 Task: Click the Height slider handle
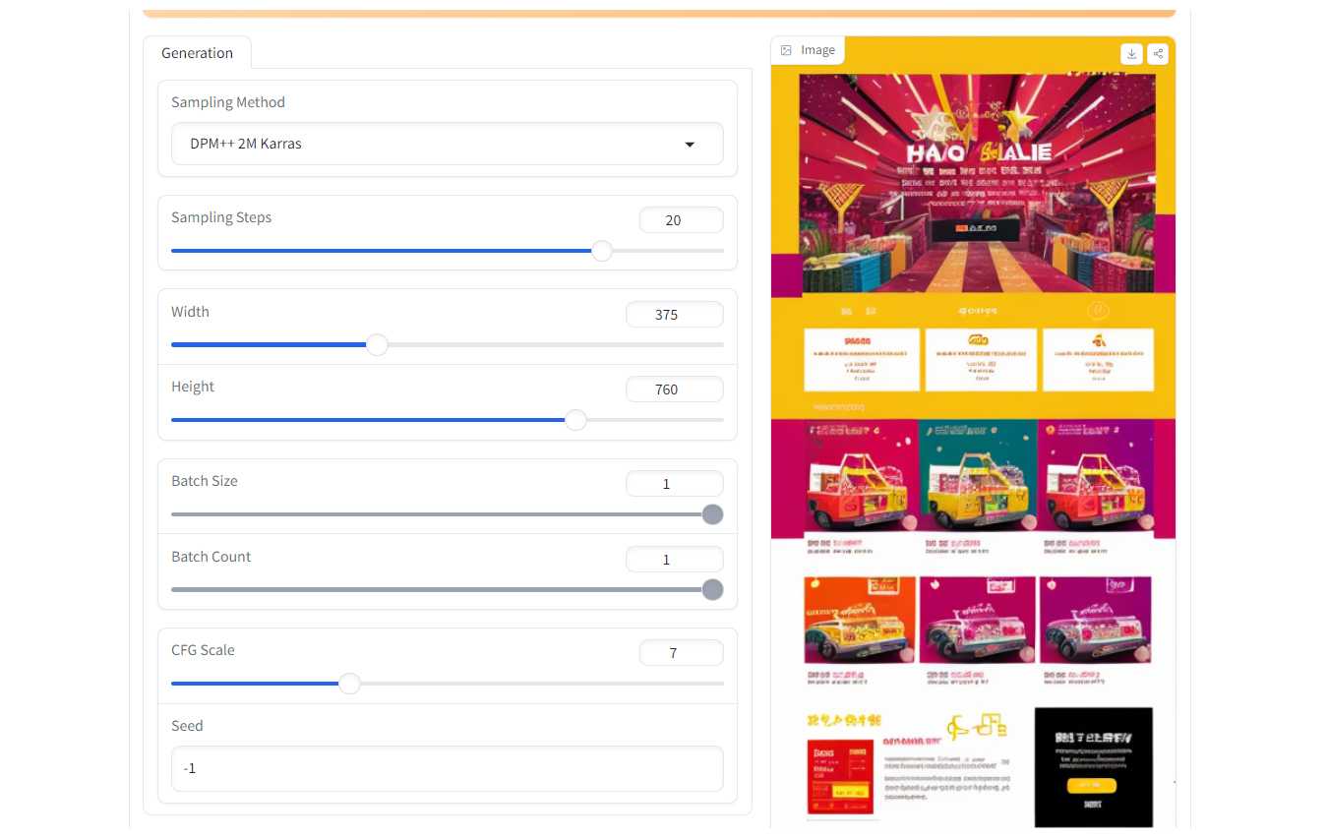575,420
